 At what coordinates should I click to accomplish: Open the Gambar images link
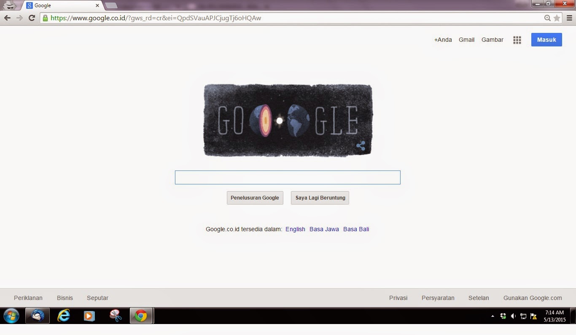click(x=493, y=40)
